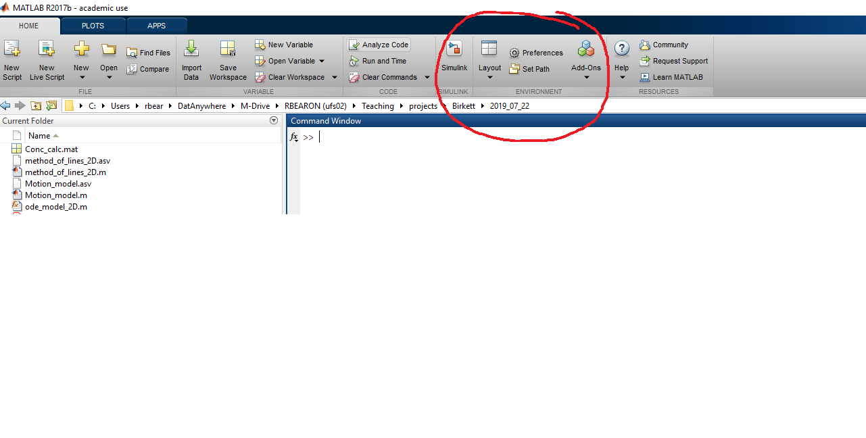Viewport: 866px width, 438px height.
Task: Click the Import Data button
Action: tap(191, 60)
